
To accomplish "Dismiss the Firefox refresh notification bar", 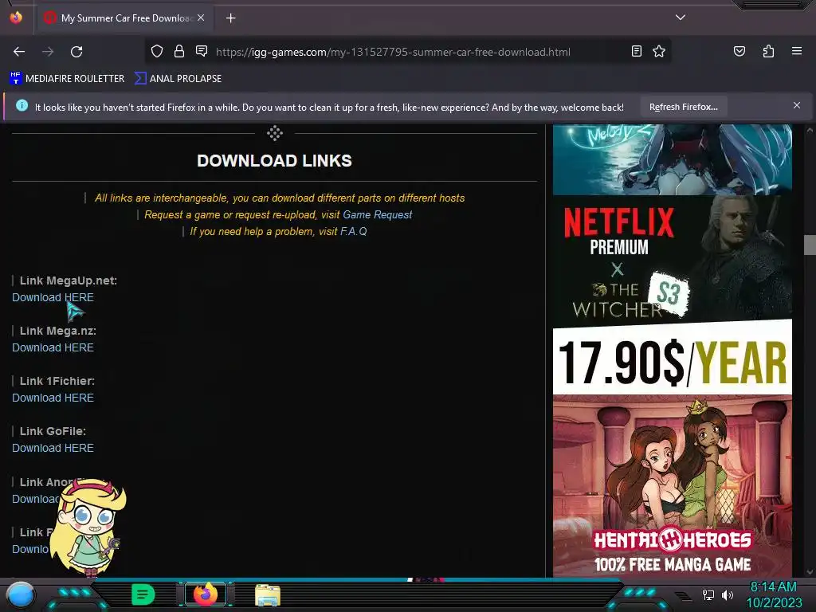I will [x=797, y=106].
